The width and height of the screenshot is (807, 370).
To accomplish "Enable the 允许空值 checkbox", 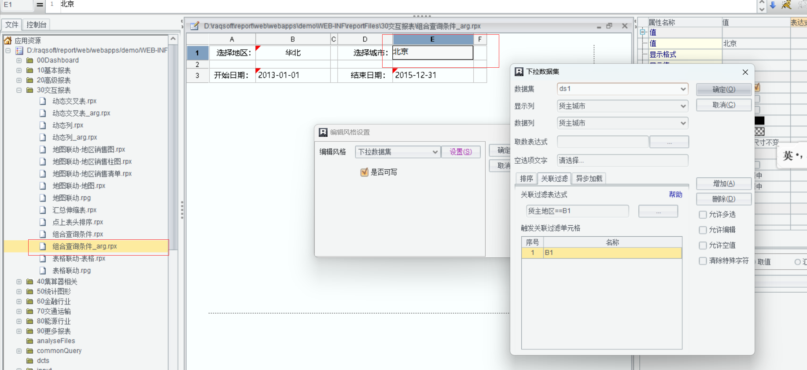I will [x=703, y=245].
